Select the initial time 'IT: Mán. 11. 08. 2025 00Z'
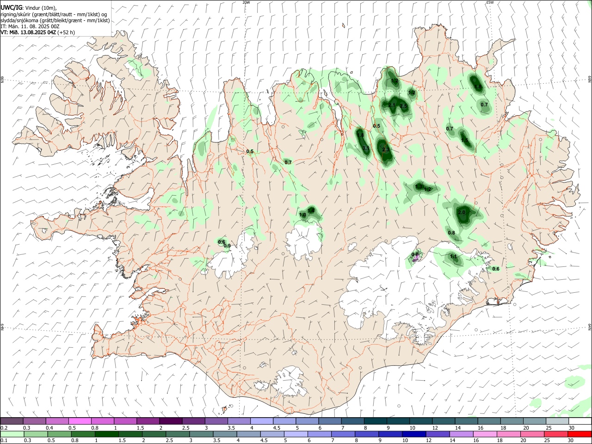The width and height of the screenshot is (592, 444). [x=30, y=26]
